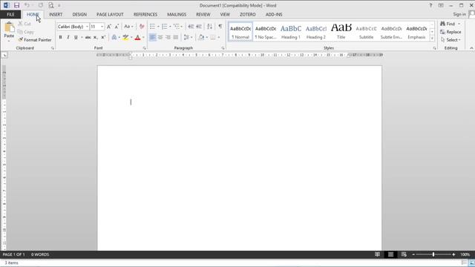The width and height of the screenshot is (475, 267).
Task: Switch to the INSERT tab
Action: [x=56, y=15]
